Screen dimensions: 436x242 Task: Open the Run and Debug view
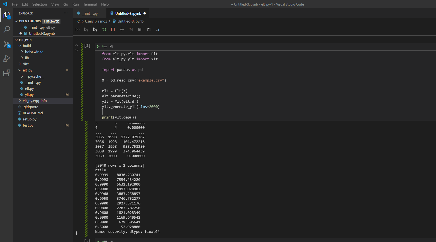(7, 58)
